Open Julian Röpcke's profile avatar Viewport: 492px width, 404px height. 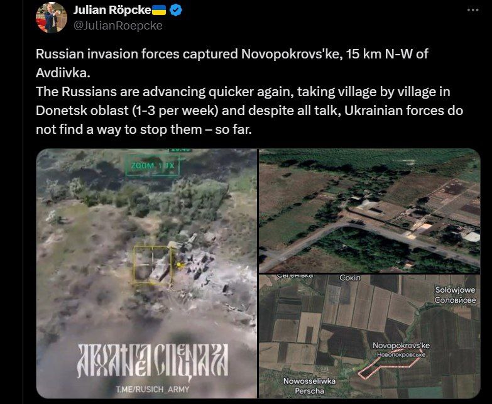click(x=52, y=17)
